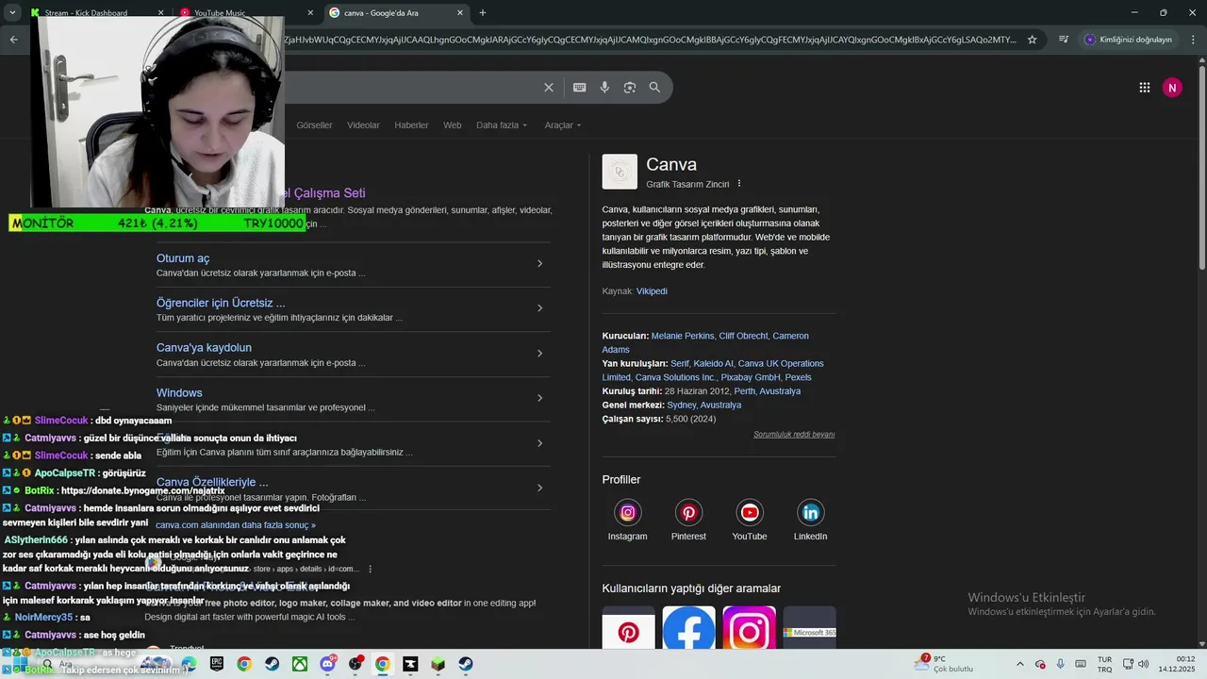Open Discord from the taskbar
The width and height of the screenshot is (1207, 679).
(x=327, y=664)
